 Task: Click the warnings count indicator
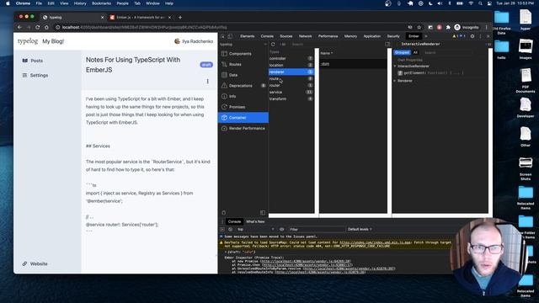pyautogui.click(x=456, y=36)
